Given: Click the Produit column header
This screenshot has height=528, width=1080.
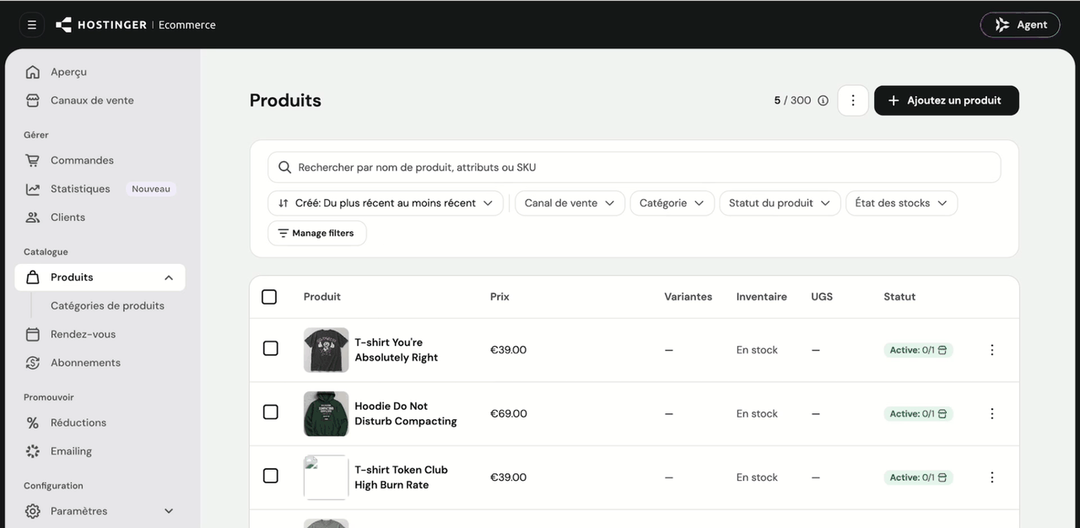Looking at the screenshot, I should pos(322,297).
